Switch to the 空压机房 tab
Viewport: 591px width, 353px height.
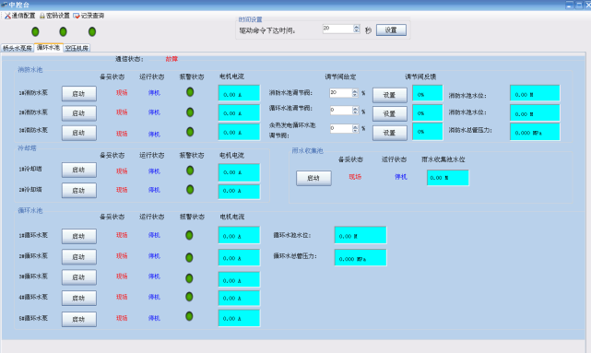point(77,48)
